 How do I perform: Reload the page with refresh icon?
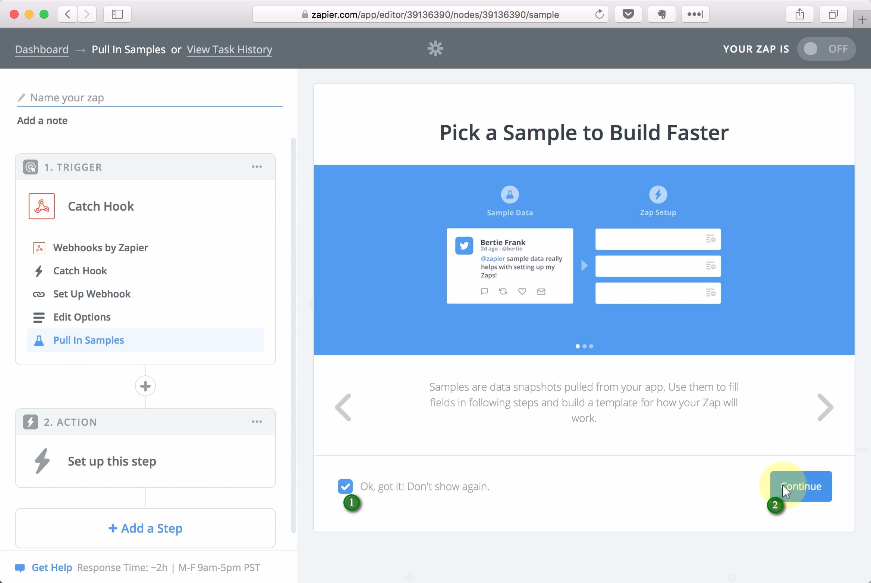[599, 15]
